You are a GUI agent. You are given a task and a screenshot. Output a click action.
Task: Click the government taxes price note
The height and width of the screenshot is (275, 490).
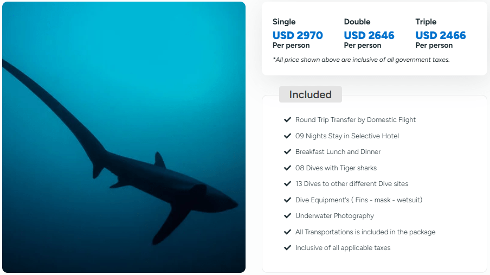(361, 60)
